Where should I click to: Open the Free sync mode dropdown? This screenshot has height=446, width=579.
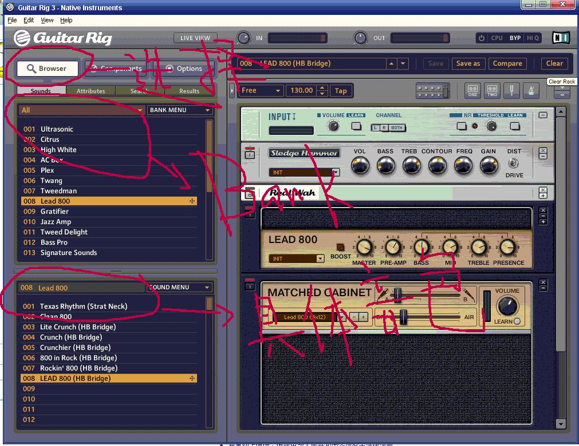[x=261, y=90]
